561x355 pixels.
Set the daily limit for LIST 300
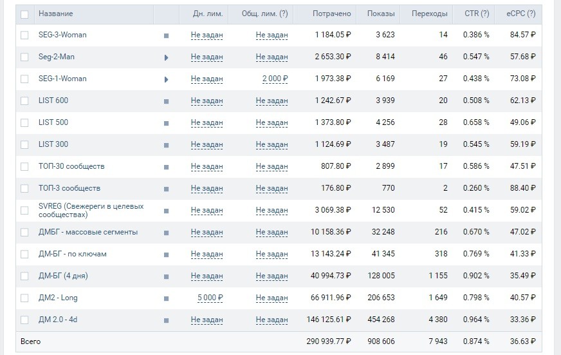[207, 144]
